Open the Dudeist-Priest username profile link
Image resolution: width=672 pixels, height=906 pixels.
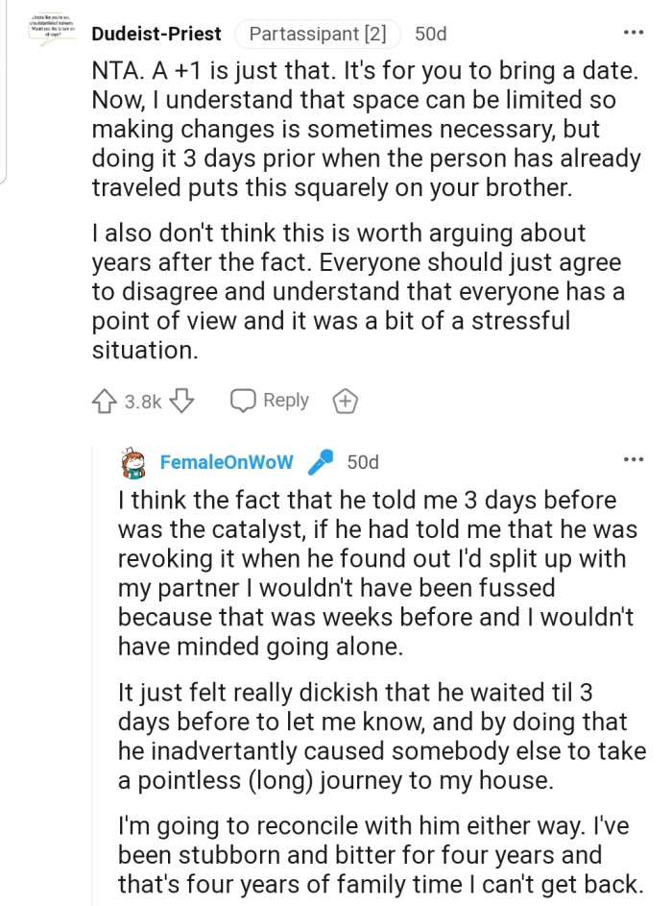tap(156, 35)
